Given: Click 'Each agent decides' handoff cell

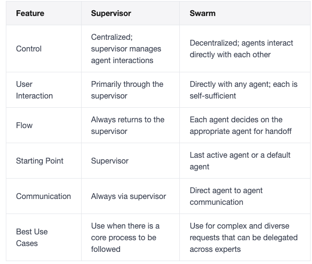Looking at the screenshot, I should [x=236, y=125].
